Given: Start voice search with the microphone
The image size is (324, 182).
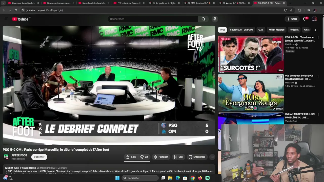Looking at the screenshot, I should pos(215,19).
